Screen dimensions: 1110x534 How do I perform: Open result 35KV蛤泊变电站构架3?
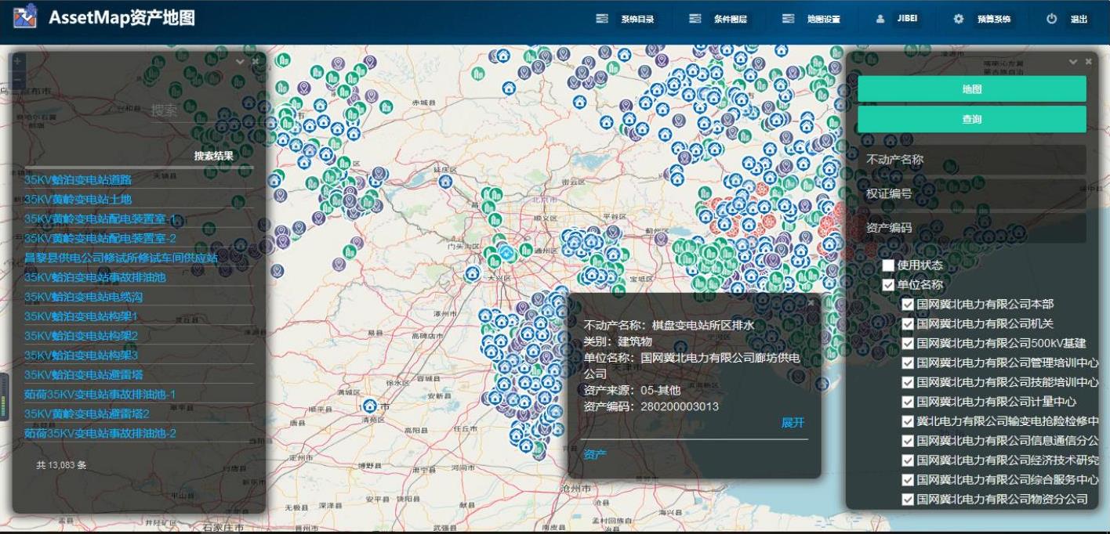click(x=81, y=355)
